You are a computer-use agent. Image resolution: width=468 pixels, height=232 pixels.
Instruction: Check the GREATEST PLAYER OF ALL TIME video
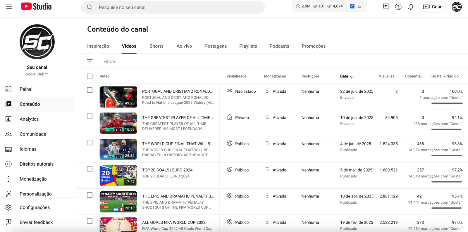(90, 116)
